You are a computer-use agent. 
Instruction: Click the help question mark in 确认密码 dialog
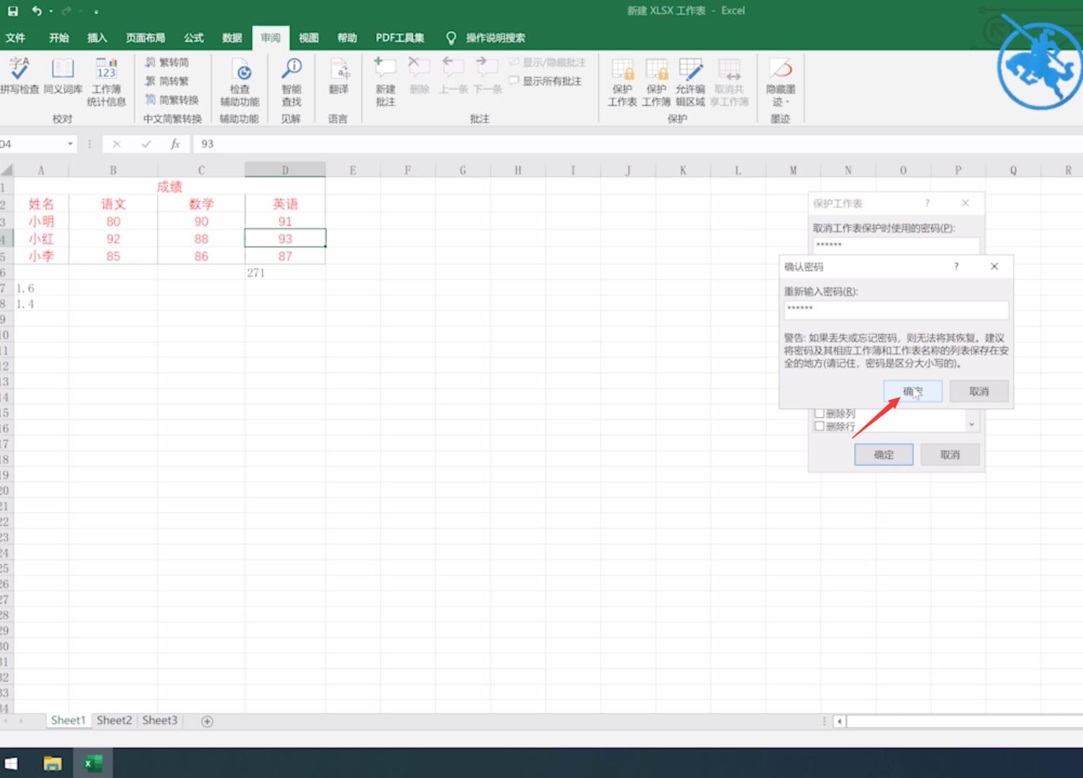(x=956, y=267)
